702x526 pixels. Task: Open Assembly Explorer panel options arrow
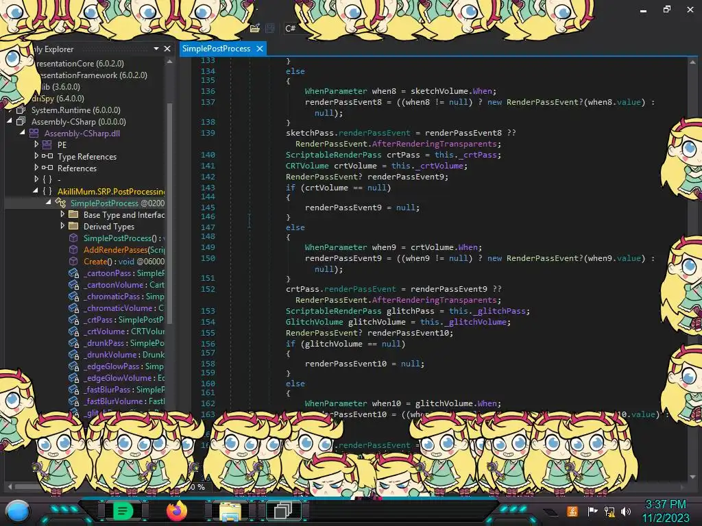(x=156, y=49)
